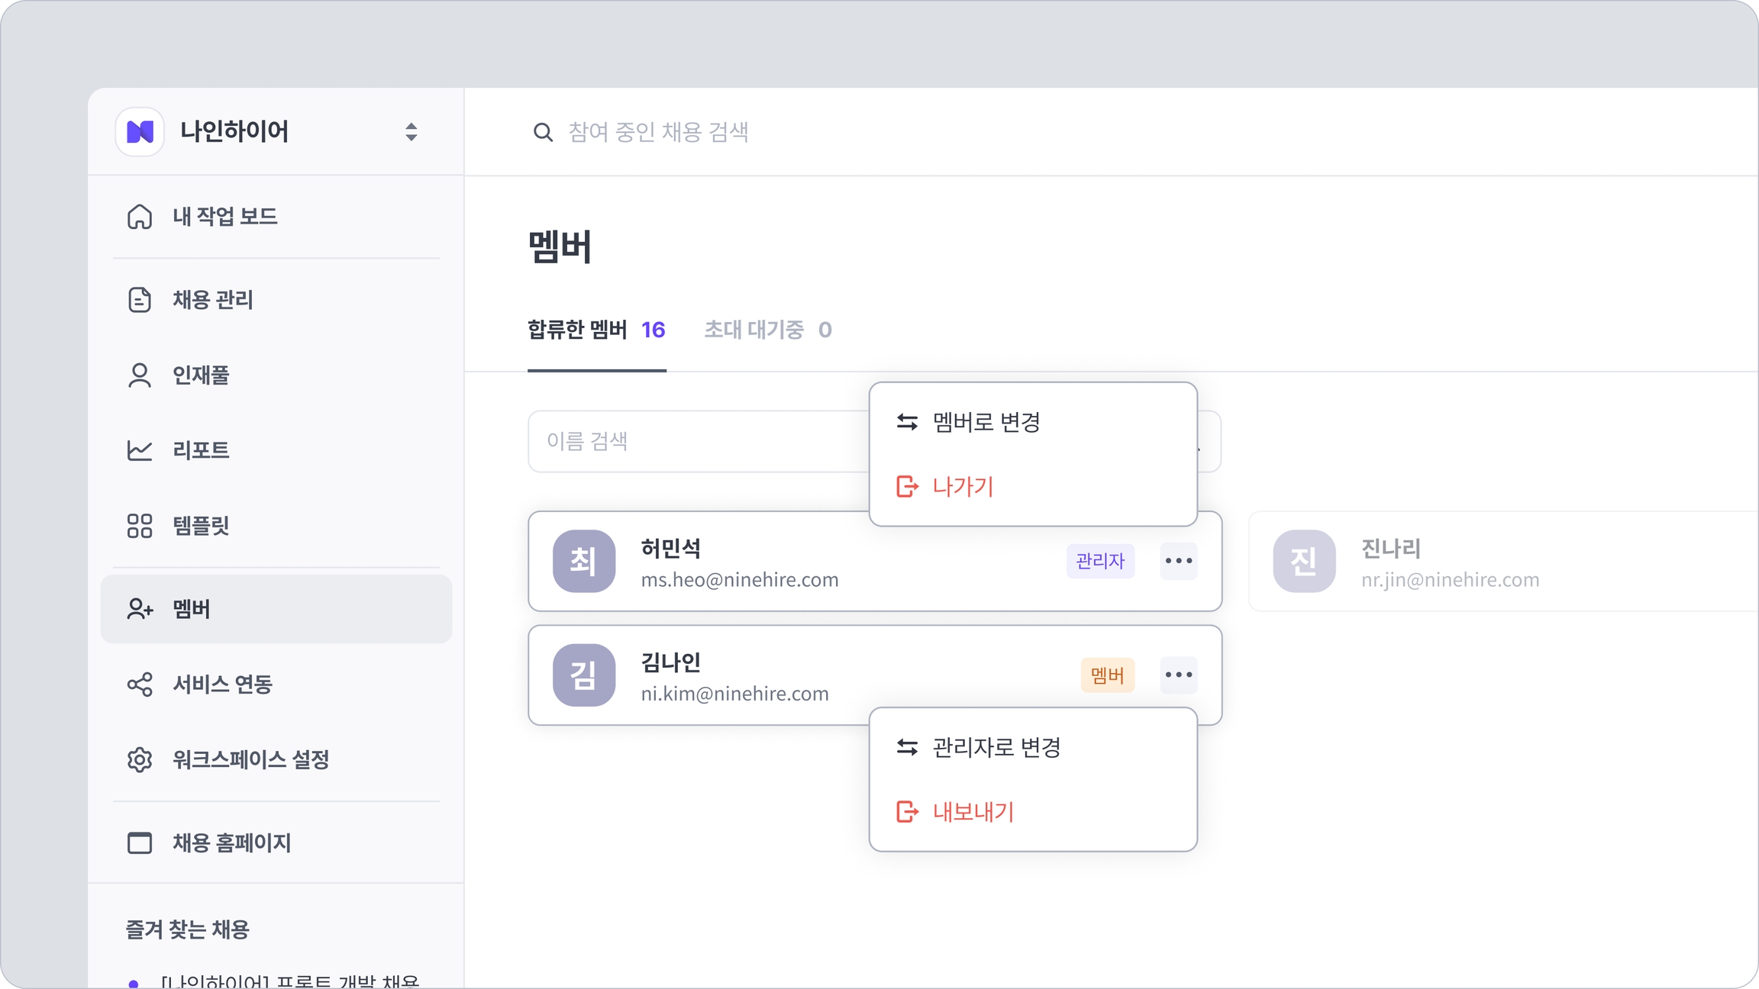Open the more options menu for 김나인
Image resolution: width=1759 pixels, height=989 pixels.
coord(1178,675)
